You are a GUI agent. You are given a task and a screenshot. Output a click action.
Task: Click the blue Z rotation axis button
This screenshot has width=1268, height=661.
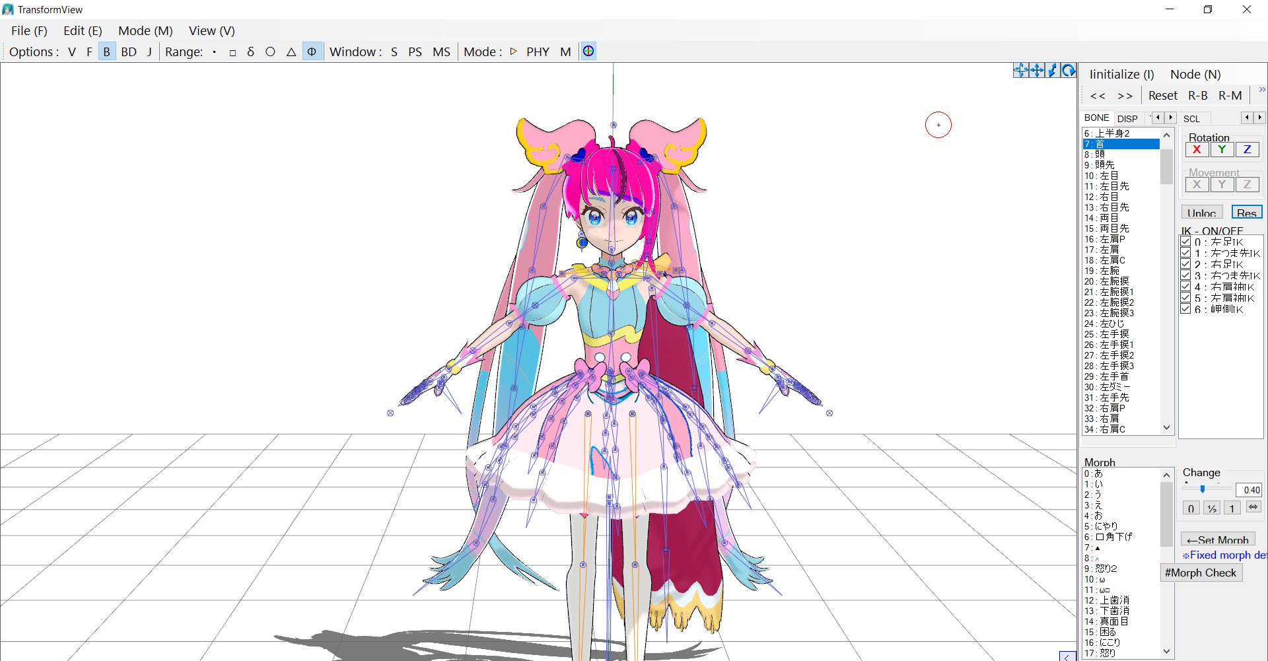[x=1247, y=150]
